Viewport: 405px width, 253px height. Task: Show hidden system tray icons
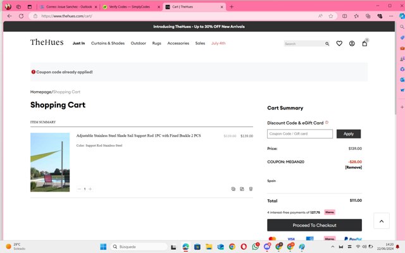333,247
